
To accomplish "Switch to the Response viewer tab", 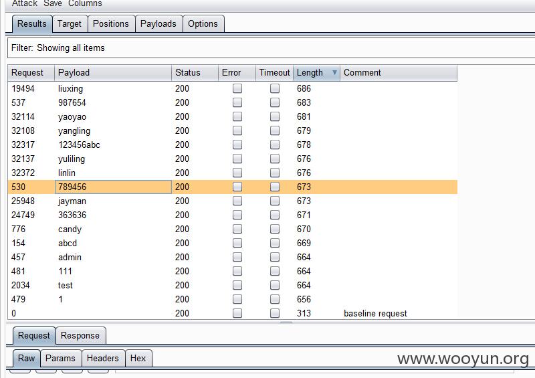I will click(80, 336).
